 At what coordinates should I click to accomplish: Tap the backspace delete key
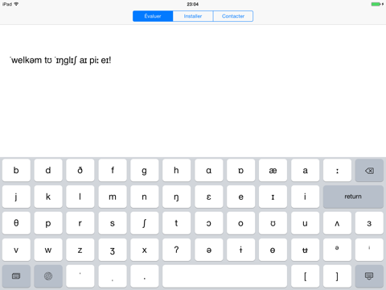click(369, 170)
